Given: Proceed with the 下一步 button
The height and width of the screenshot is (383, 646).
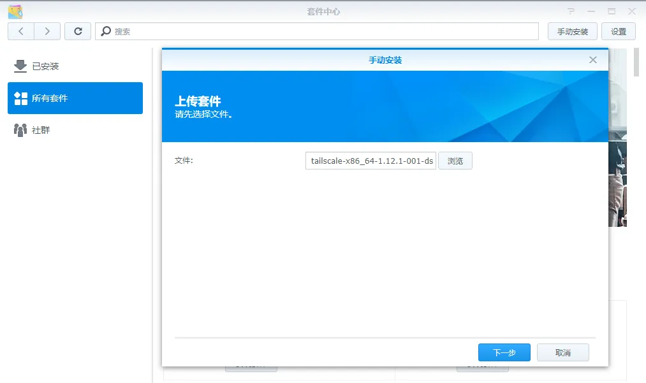Looking at the screenshot, I should [x=504, y=352].
